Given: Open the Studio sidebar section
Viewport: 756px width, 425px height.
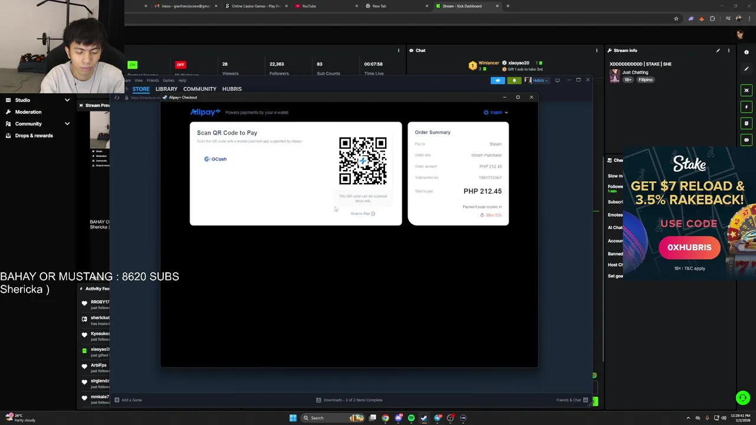Looking at the screenshot, I should (22, 100).
